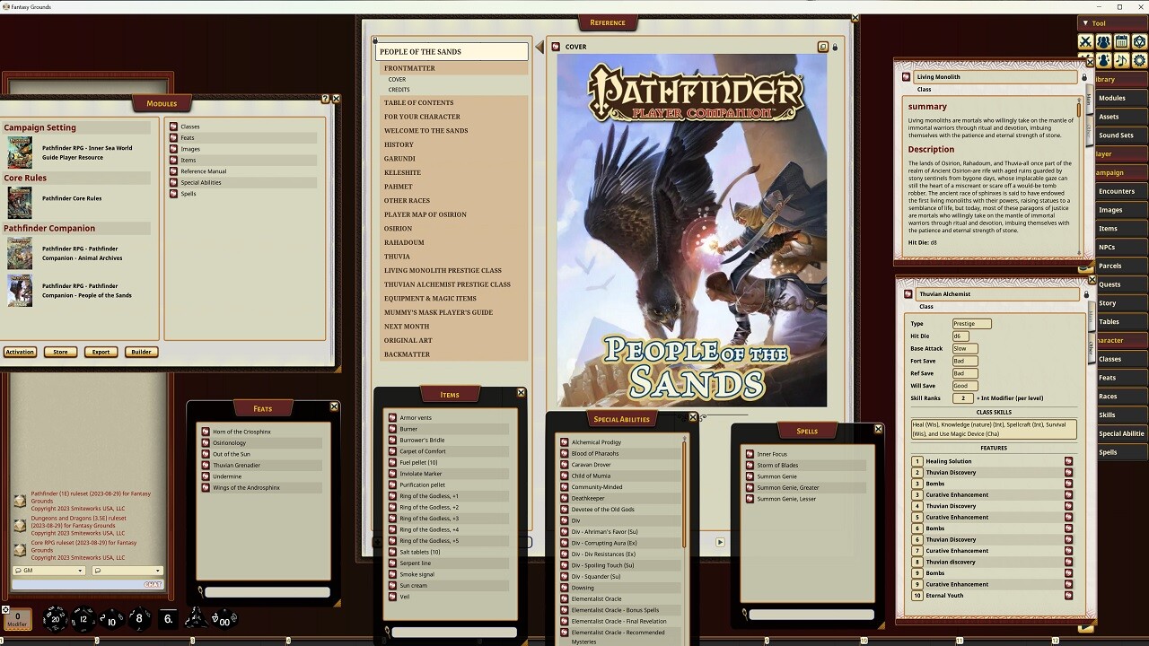This screenshot has width=1149, height=646.
Task: Open the Effects character icon
Action: click(x=1103, y=61)
